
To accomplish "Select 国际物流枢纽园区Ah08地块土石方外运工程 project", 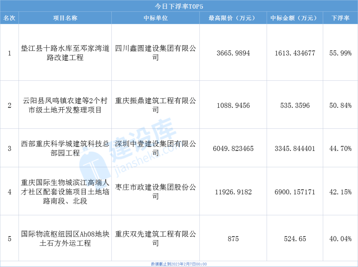I will pos(65,239).
